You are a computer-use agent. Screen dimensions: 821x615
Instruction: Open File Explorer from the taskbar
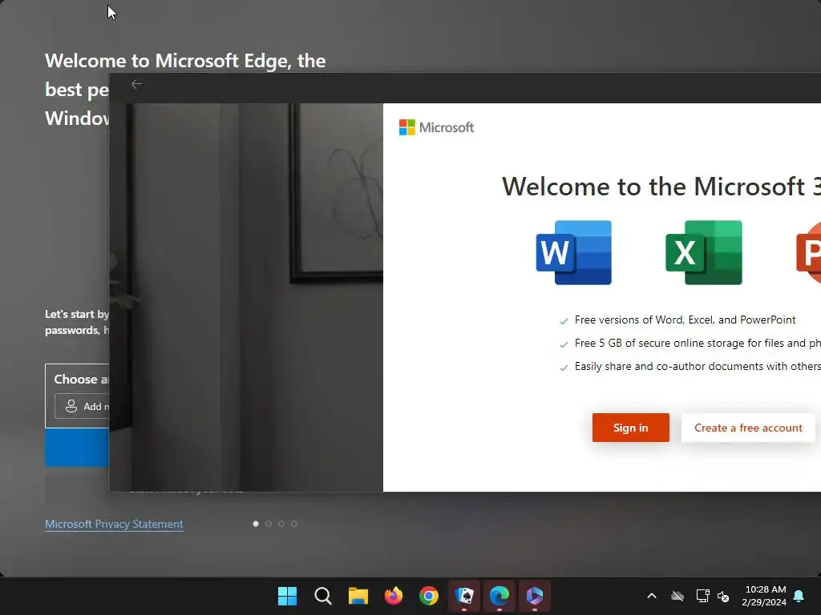[x=358, y=596]
